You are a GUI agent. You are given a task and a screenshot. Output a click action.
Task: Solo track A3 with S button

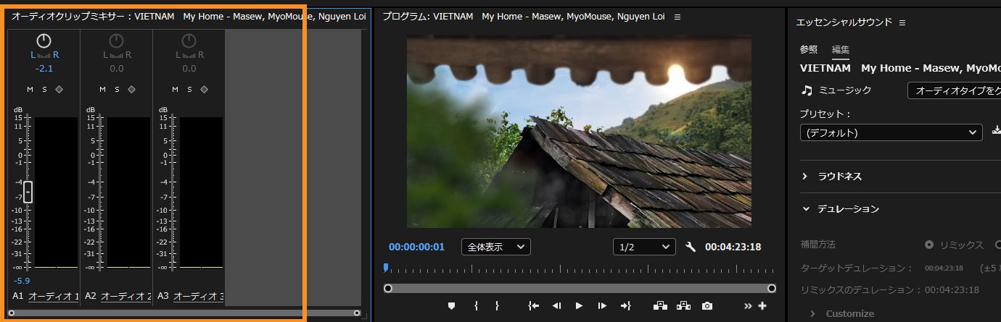coord(189,90)
